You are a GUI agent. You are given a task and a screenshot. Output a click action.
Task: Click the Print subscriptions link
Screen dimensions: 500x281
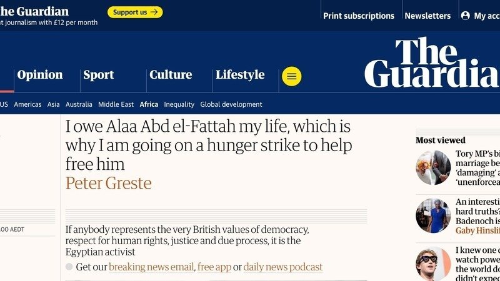[x=359, y=16]
